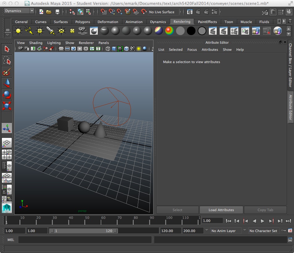Snap to grids magnet icon
294x253 pixels.
coord(103,12)
